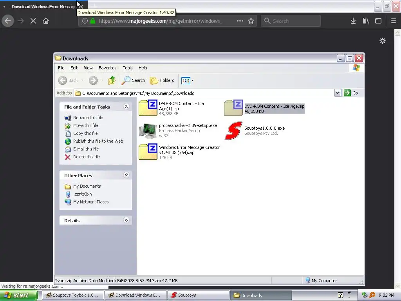Click the Firefox back arrow button
The image size is (401, 301).
coord(8,21)
